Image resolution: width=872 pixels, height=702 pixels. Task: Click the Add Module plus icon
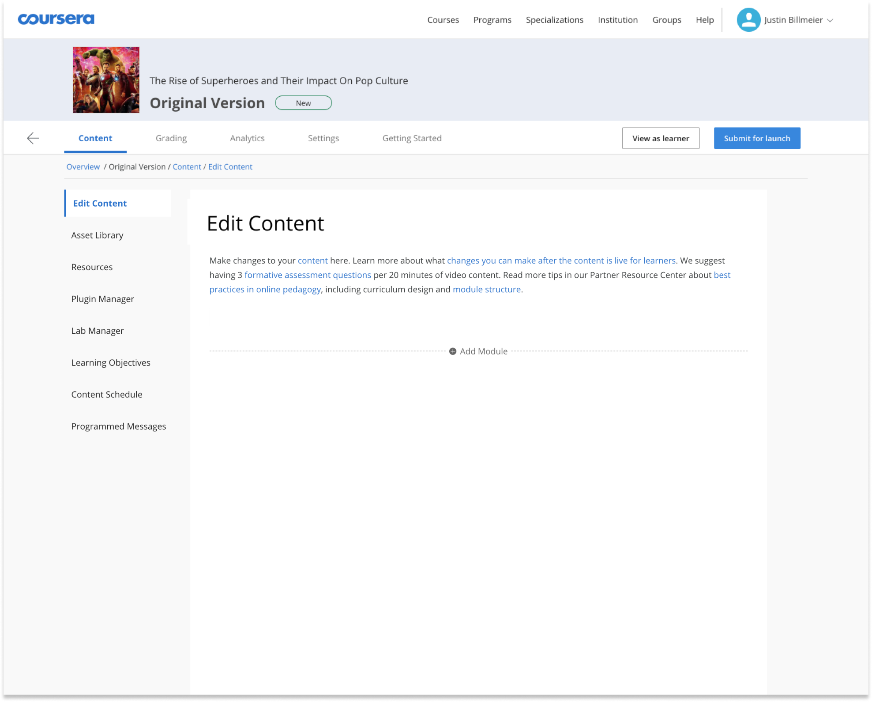pos(453,351)
